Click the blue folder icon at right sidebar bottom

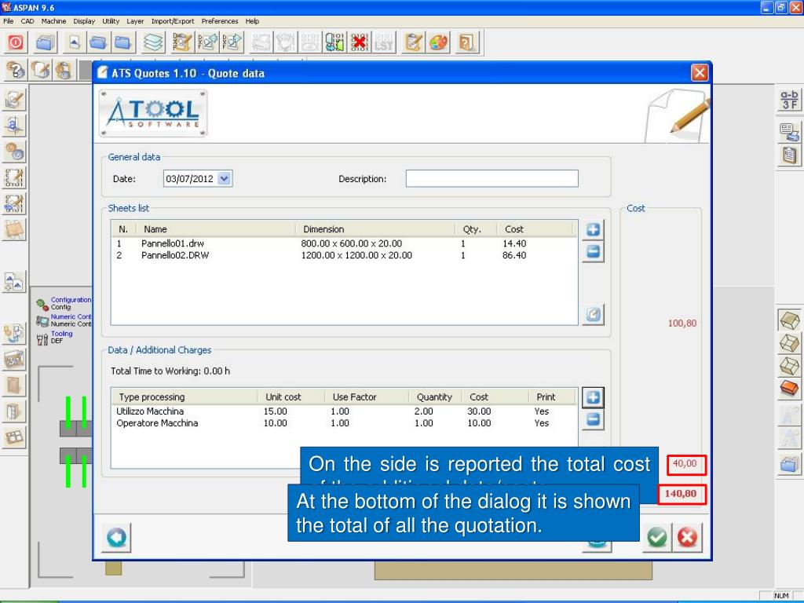click(790, 465)
